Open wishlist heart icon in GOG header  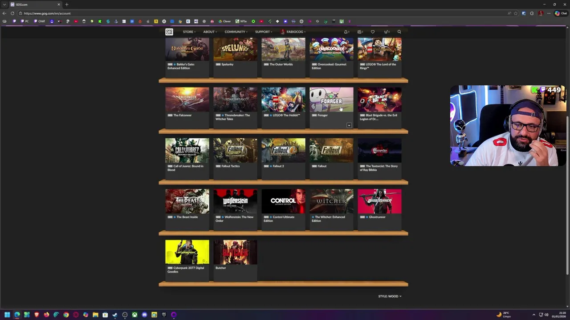click(373, 32)
